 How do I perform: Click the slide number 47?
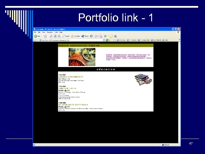click(191, 143)
